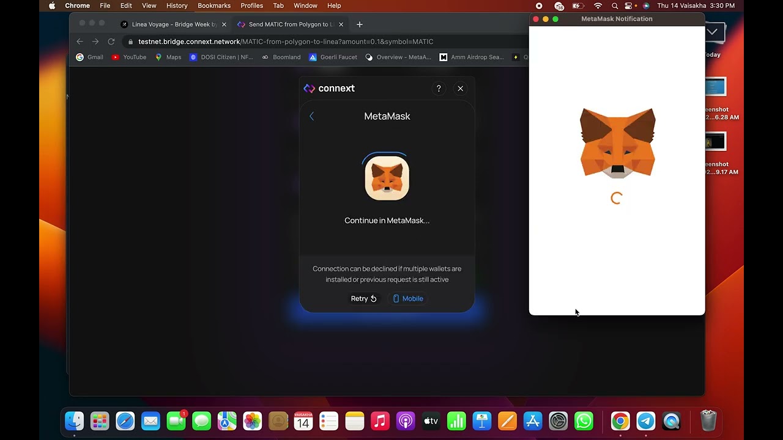Open the Bookmarks menu
The image size is (783, 440).
click(x=214, y=5)
